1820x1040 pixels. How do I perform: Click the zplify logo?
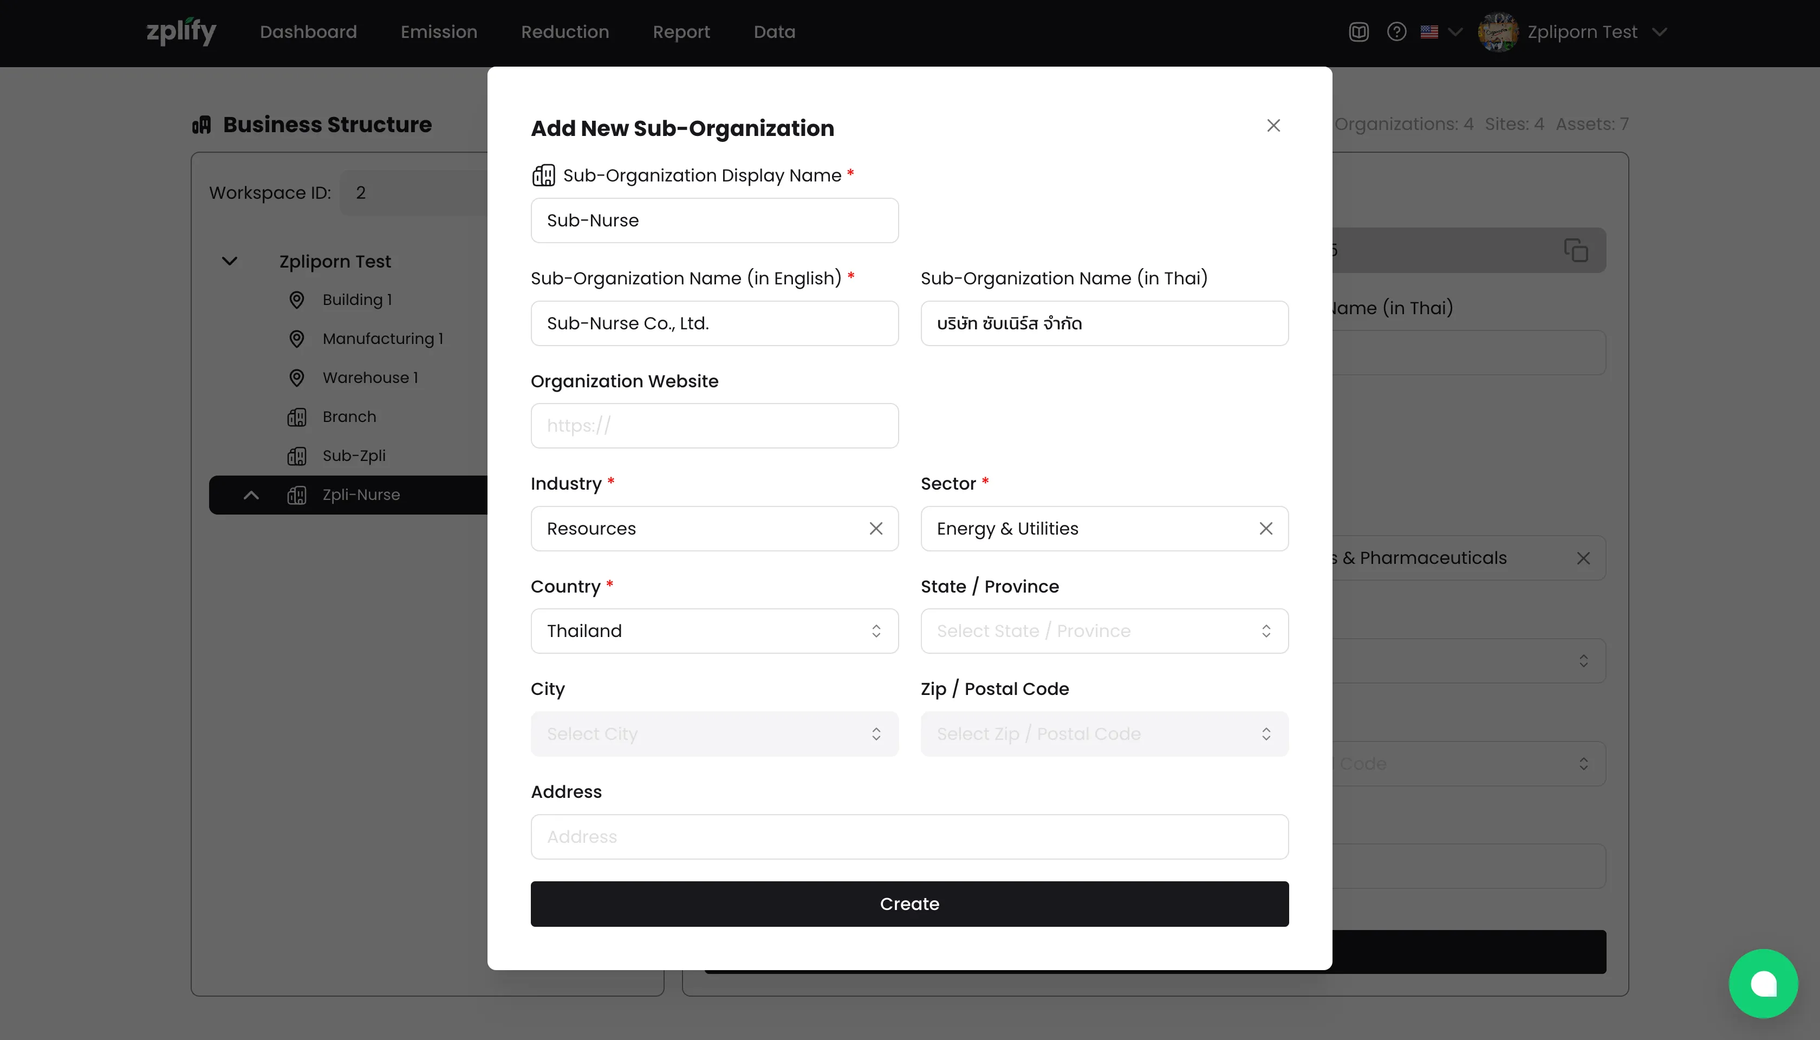[181, 32]
